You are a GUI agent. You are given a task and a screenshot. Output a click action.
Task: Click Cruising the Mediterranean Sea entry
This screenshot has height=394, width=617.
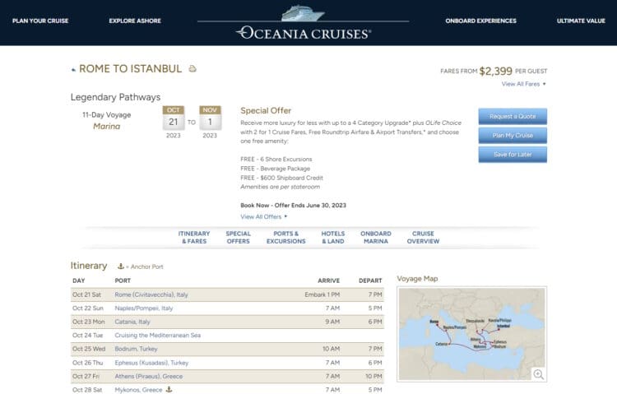[x=157, y=336]
